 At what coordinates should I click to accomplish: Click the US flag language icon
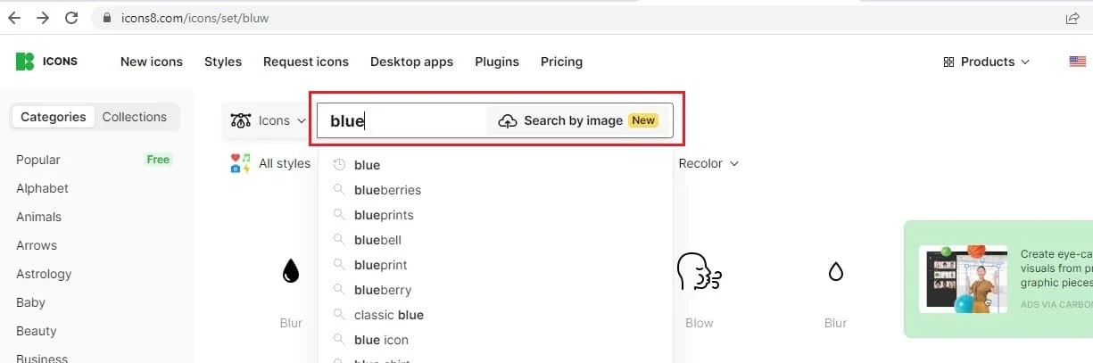1077,62
